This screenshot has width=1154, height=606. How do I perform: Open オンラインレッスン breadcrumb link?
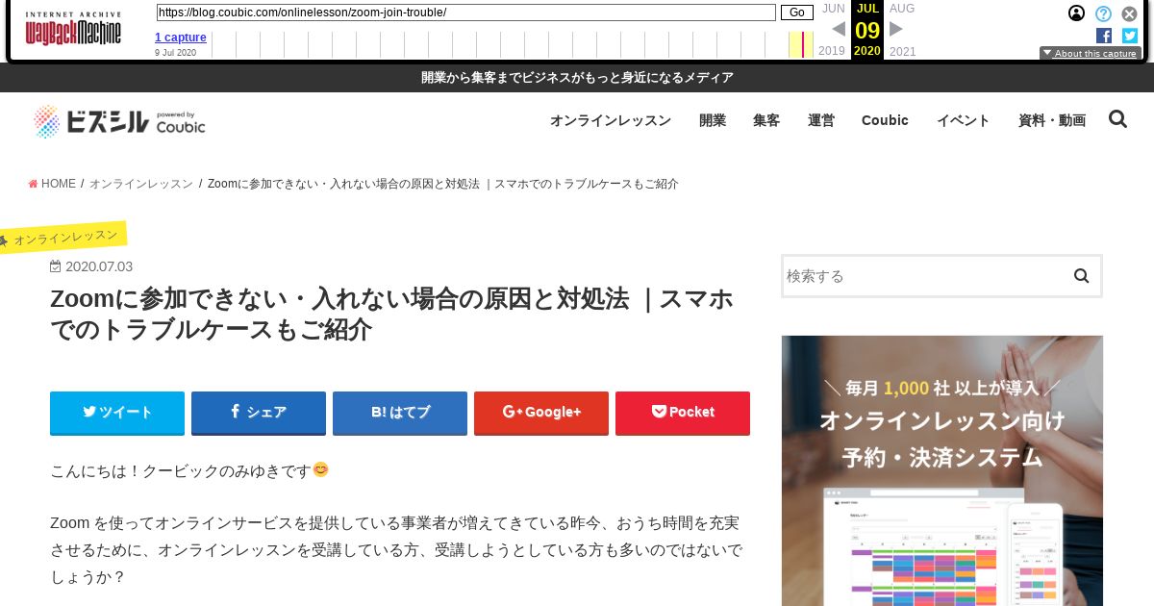[141, 184]
